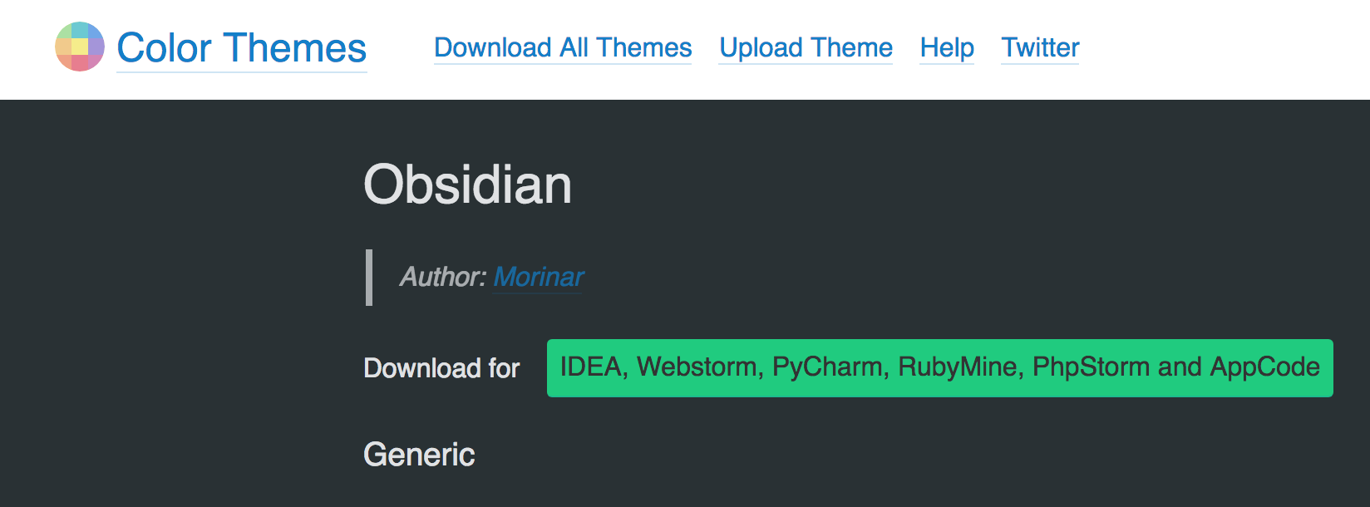
Task: Open Help documentation from the top bar
Action: click(x=946, y=48)
